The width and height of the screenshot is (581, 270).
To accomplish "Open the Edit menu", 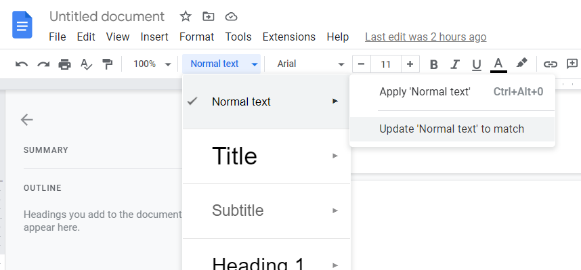I will coord(86,37).
